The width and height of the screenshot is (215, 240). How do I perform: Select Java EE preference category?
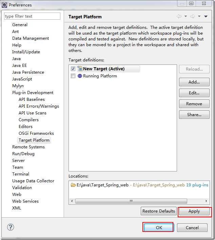click(x=19, y=66)
